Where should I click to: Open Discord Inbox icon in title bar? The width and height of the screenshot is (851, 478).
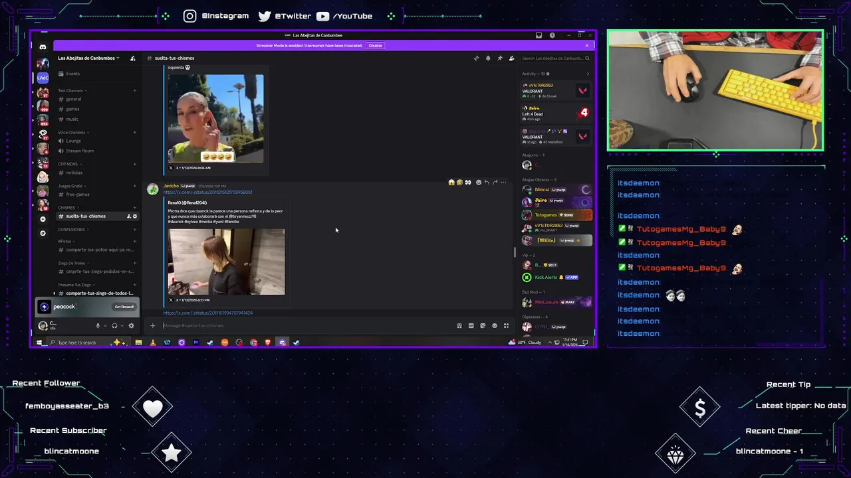(x=539, y=35)
